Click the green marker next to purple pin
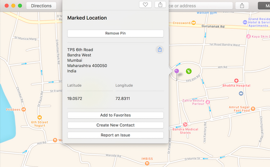The width and height of the screenshot is (270, 167). point(189,71)
